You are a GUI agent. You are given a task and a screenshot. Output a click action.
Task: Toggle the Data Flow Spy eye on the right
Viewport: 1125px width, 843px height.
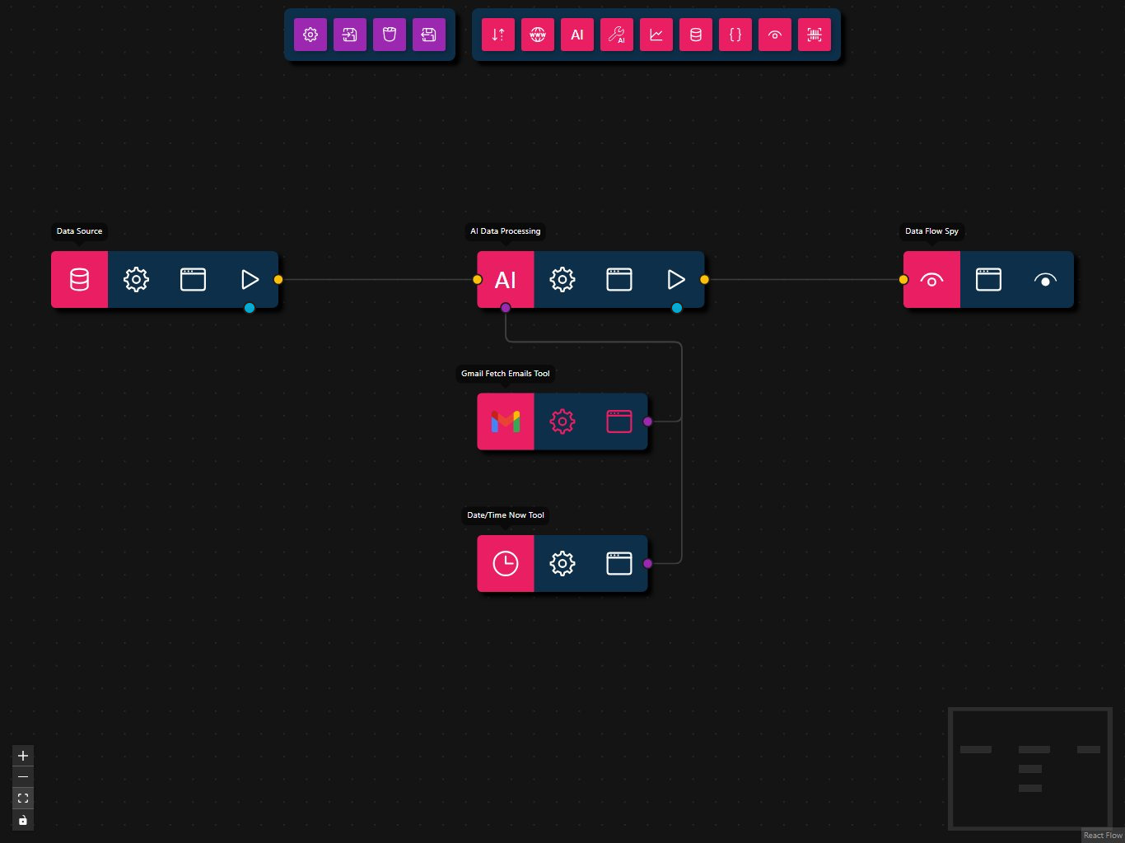tap(1045, 280)
